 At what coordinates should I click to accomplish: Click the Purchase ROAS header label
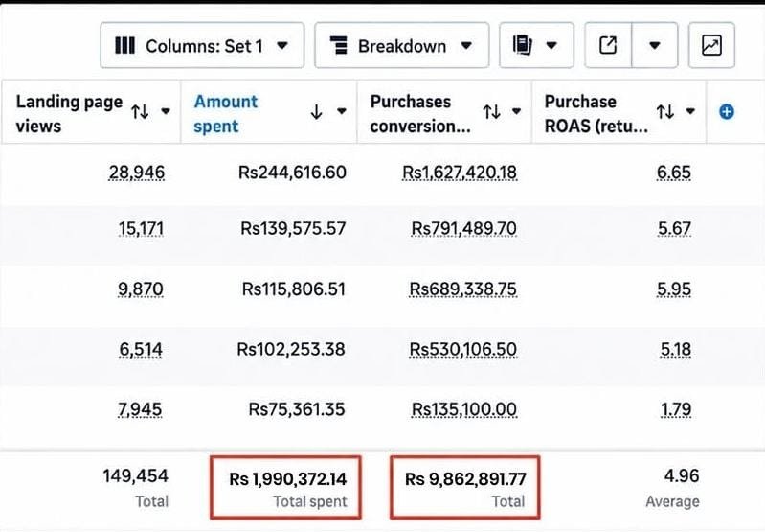click(596, 113)
